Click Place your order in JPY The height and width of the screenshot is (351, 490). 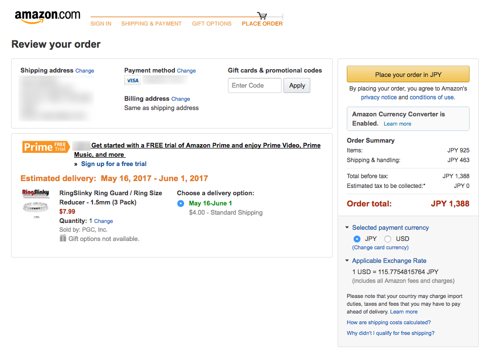point(408,74)
